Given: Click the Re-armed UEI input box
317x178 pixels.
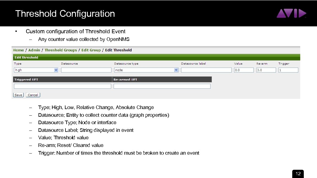Looking at the screenshot, I should (162, 86).
